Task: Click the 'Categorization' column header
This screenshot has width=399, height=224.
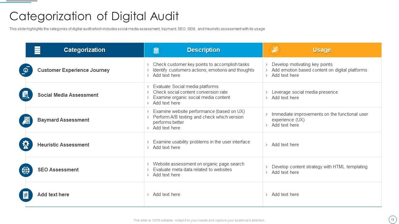Action: point(84,50)
